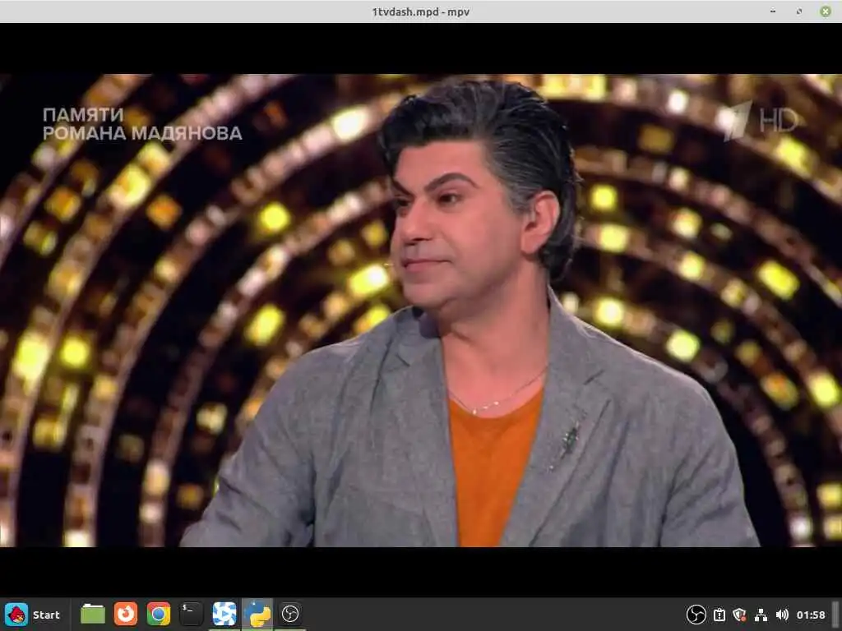The height and width of the screenshot is (631, 842).
Task: Close the mpv window
Action: (826, 12)
